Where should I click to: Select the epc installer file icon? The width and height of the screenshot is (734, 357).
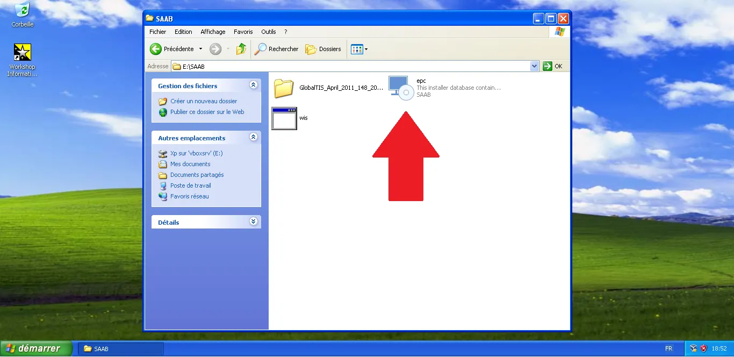pos(401,88)
